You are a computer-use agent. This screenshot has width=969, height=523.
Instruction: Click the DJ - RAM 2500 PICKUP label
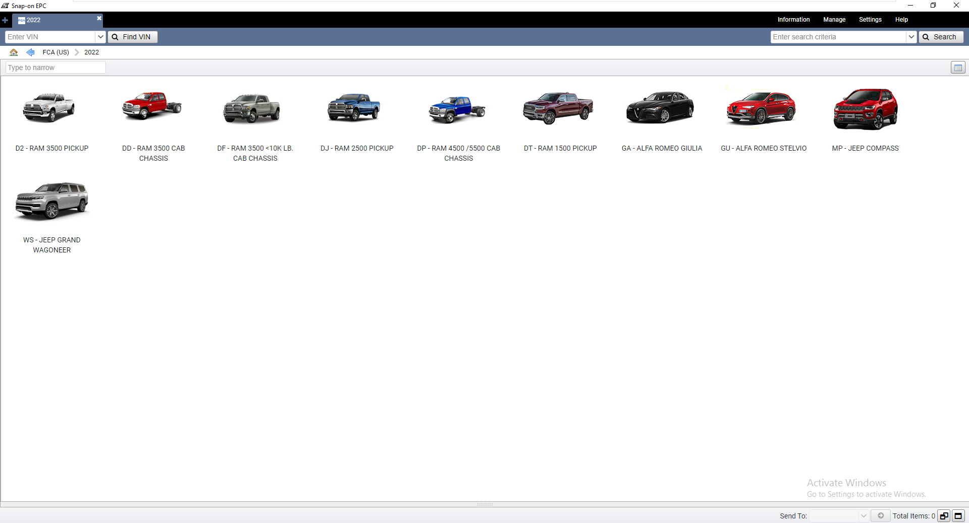(357, 148)
